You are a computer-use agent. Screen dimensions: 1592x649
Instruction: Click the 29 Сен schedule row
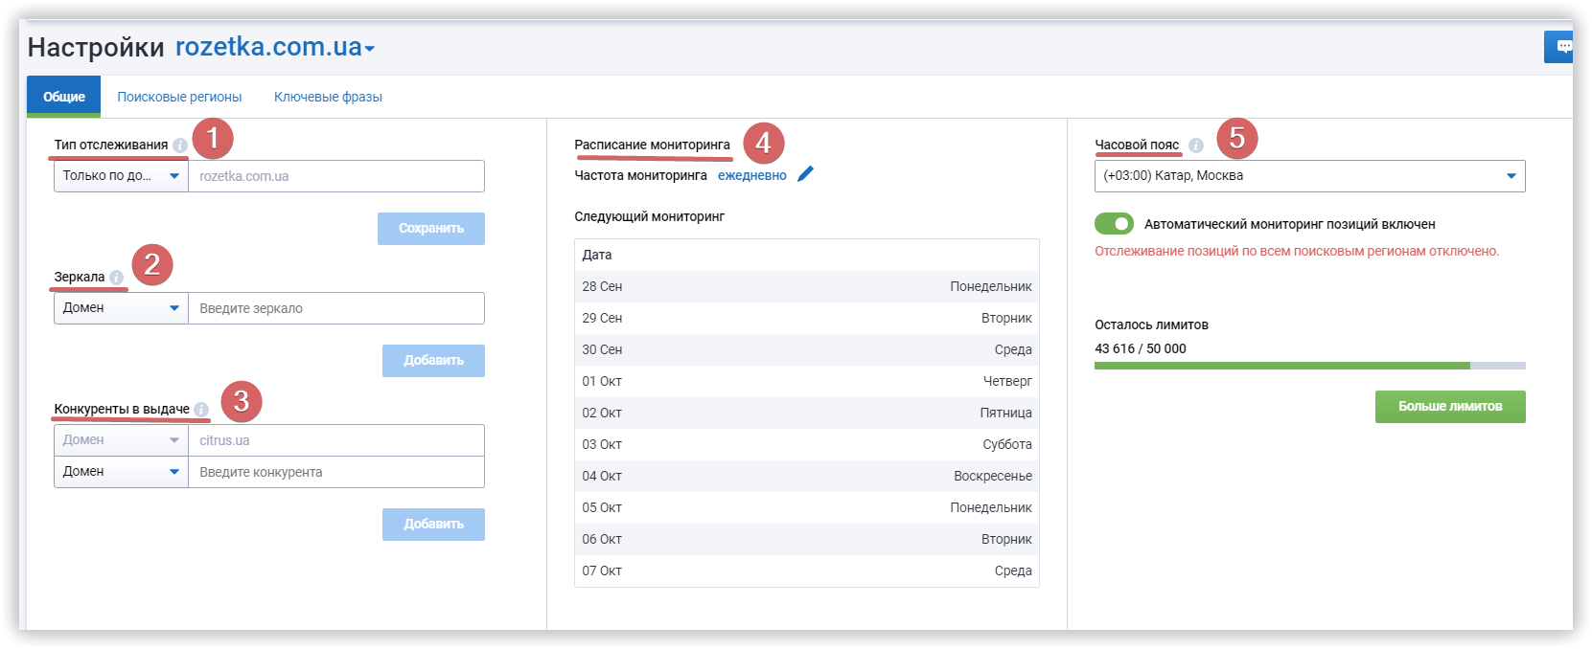[x=807, y=318]
